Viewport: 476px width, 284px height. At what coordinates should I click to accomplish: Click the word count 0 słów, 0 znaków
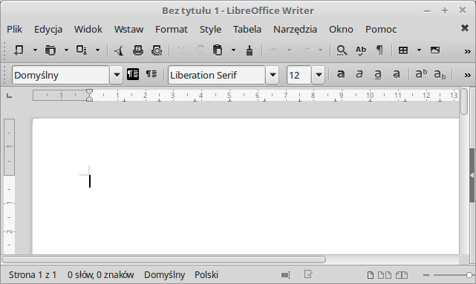[x=100, y=275]
